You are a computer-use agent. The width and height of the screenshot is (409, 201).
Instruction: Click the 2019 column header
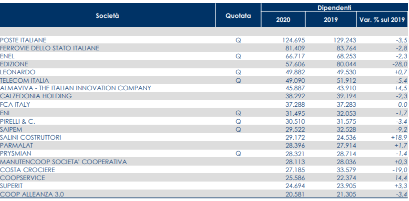coord(330,20)
